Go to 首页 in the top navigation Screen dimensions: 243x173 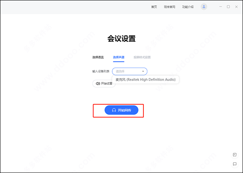coord(154,7)
